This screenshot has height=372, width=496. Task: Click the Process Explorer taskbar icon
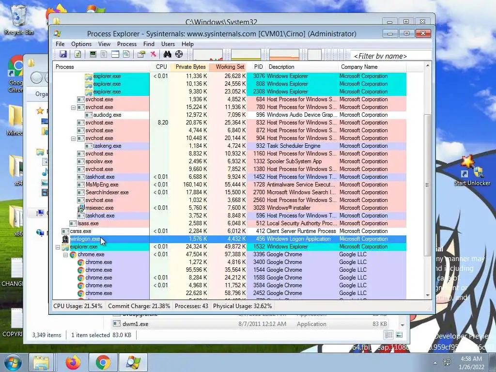pyautogui.click(x=133, y=362)
